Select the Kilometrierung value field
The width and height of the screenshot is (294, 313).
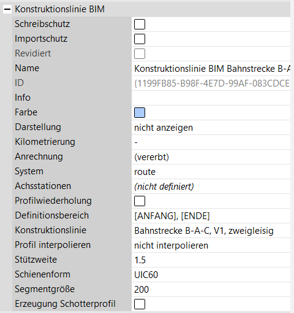pyautogui.click(x=211, y=142)
